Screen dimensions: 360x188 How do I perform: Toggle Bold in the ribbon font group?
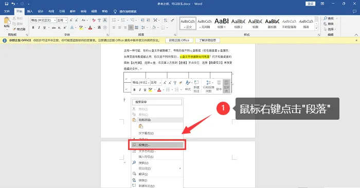coord(33,28)
